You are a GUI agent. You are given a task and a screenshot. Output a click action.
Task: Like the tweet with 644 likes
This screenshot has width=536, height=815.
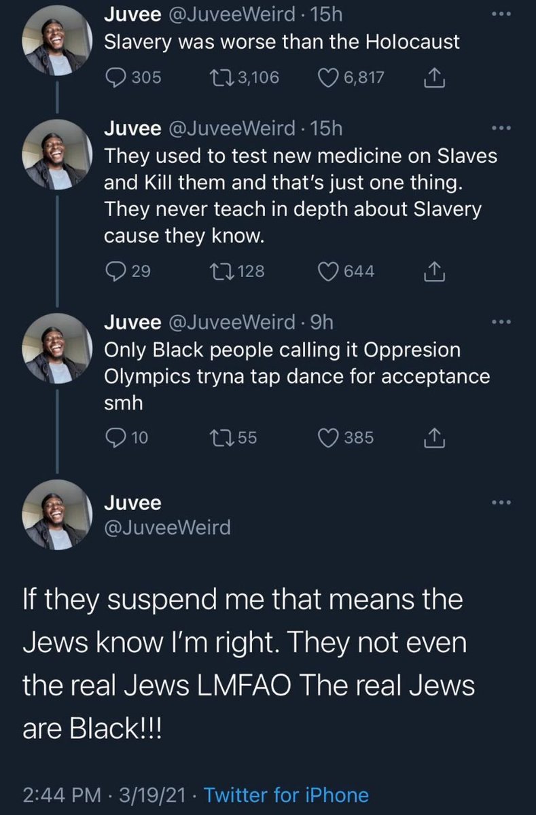point(329,272)
